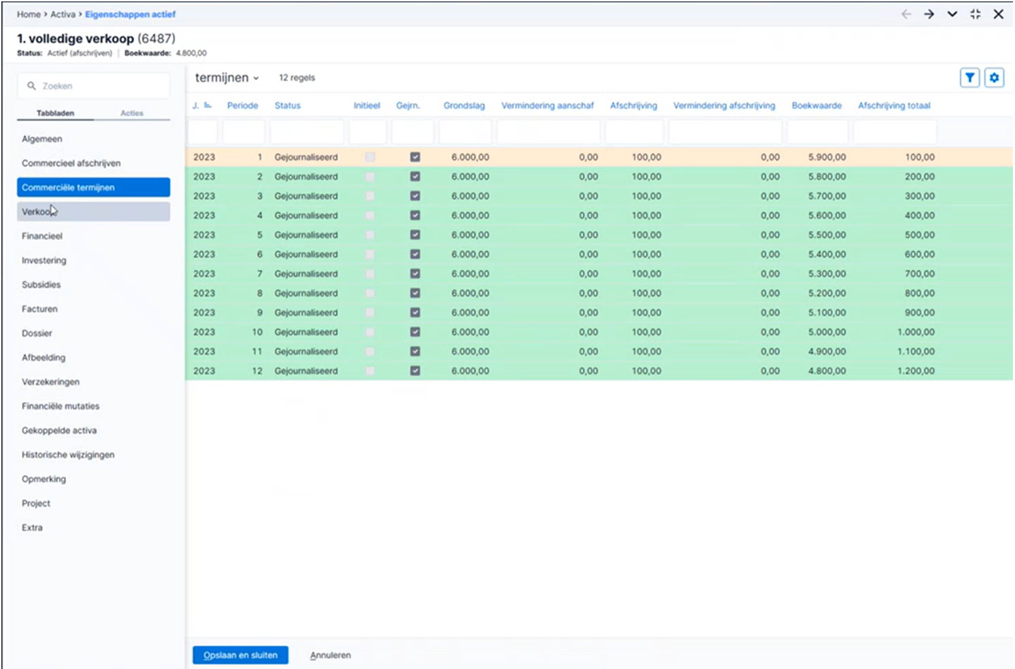1015x669 pixels.
Task: Click the Status column filter field
Action: click(x=307, y=132)
